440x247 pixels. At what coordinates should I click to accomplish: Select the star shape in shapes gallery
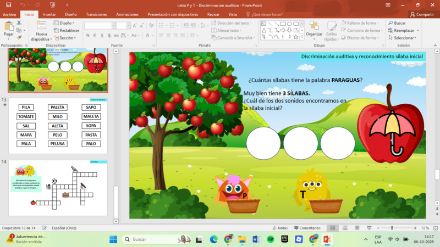(x=296, y=37)
